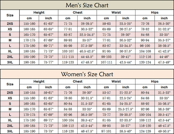Select Men's size M chest inch value
This screenshot has height=134, width=174.
click(87, 40)
